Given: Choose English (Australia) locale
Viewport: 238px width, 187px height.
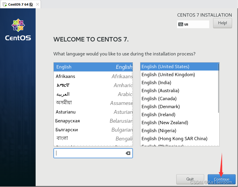Looking at the screenshot, I should pyautogui.click(x=179, y=91).
